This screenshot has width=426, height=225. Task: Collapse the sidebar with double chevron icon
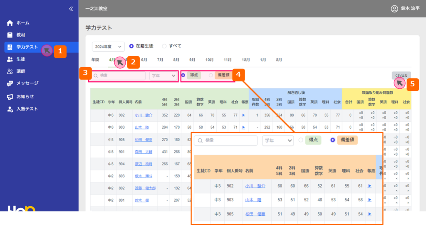coord(71,8)
